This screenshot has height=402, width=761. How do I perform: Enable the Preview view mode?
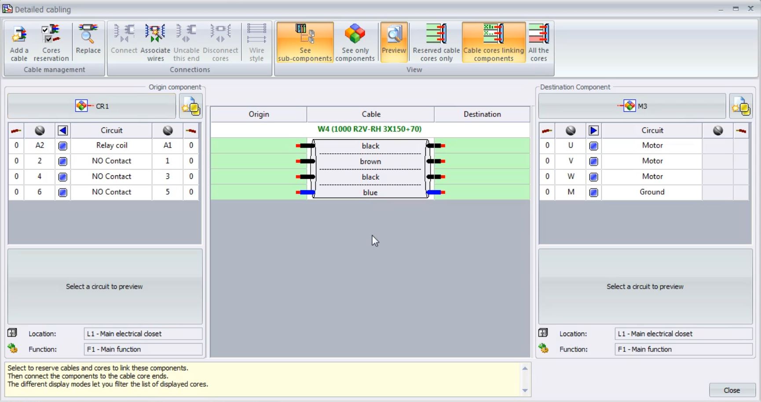tap(394, 42)
